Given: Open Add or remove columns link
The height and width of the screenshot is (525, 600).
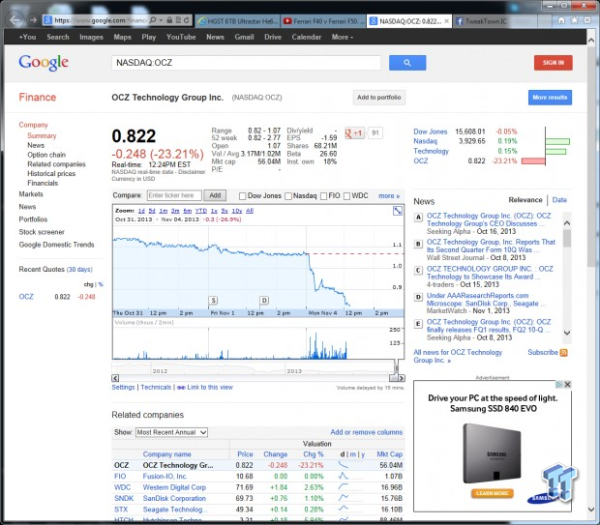Looking at the screenshot, I should coord(367,432).
